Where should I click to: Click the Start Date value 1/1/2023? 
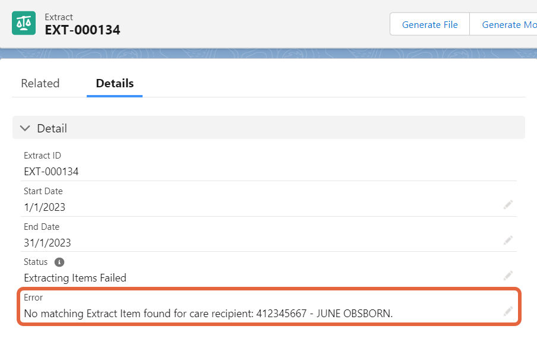coord(45,207)
